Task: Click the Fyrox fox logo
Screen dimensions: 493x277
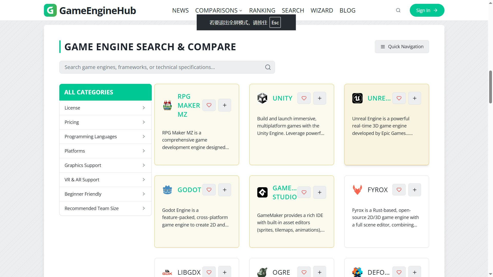Action: (357, 190)
